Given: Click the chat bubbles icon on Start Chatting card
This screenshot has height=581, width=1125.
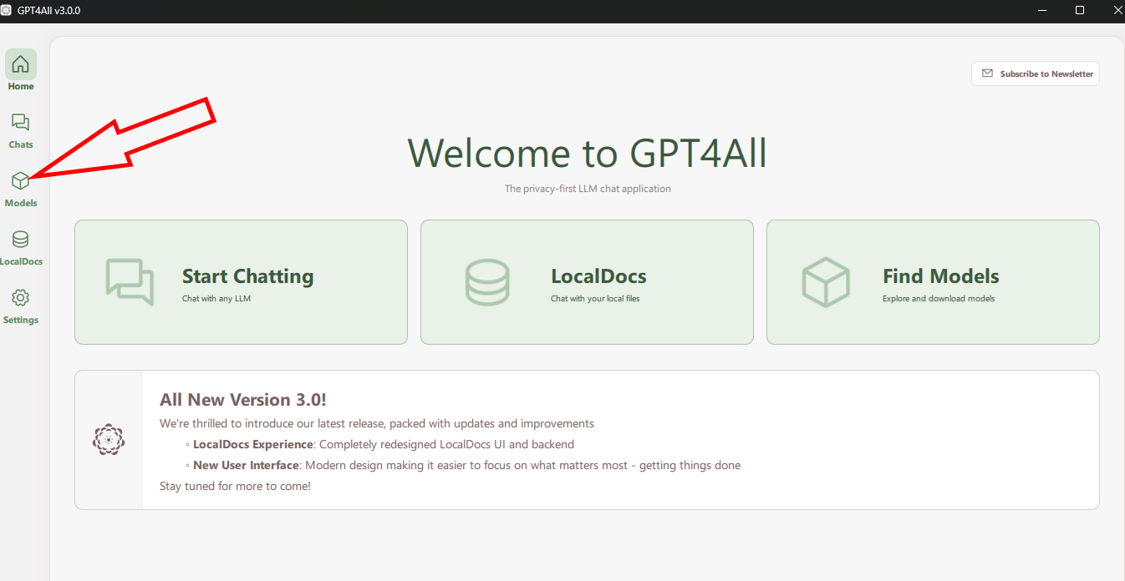Looking at the screenshot, I should tap(130, 282).
